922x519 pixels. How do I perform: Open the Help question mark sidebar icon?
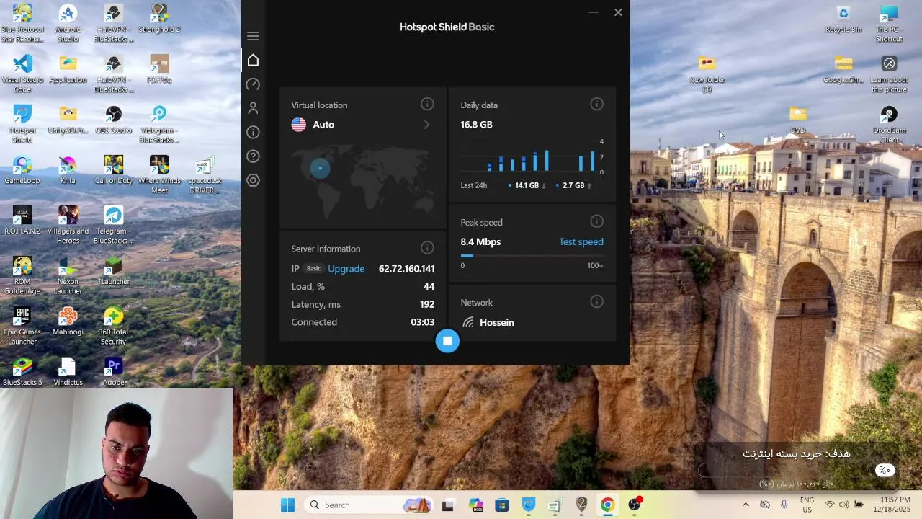[253, 156]
